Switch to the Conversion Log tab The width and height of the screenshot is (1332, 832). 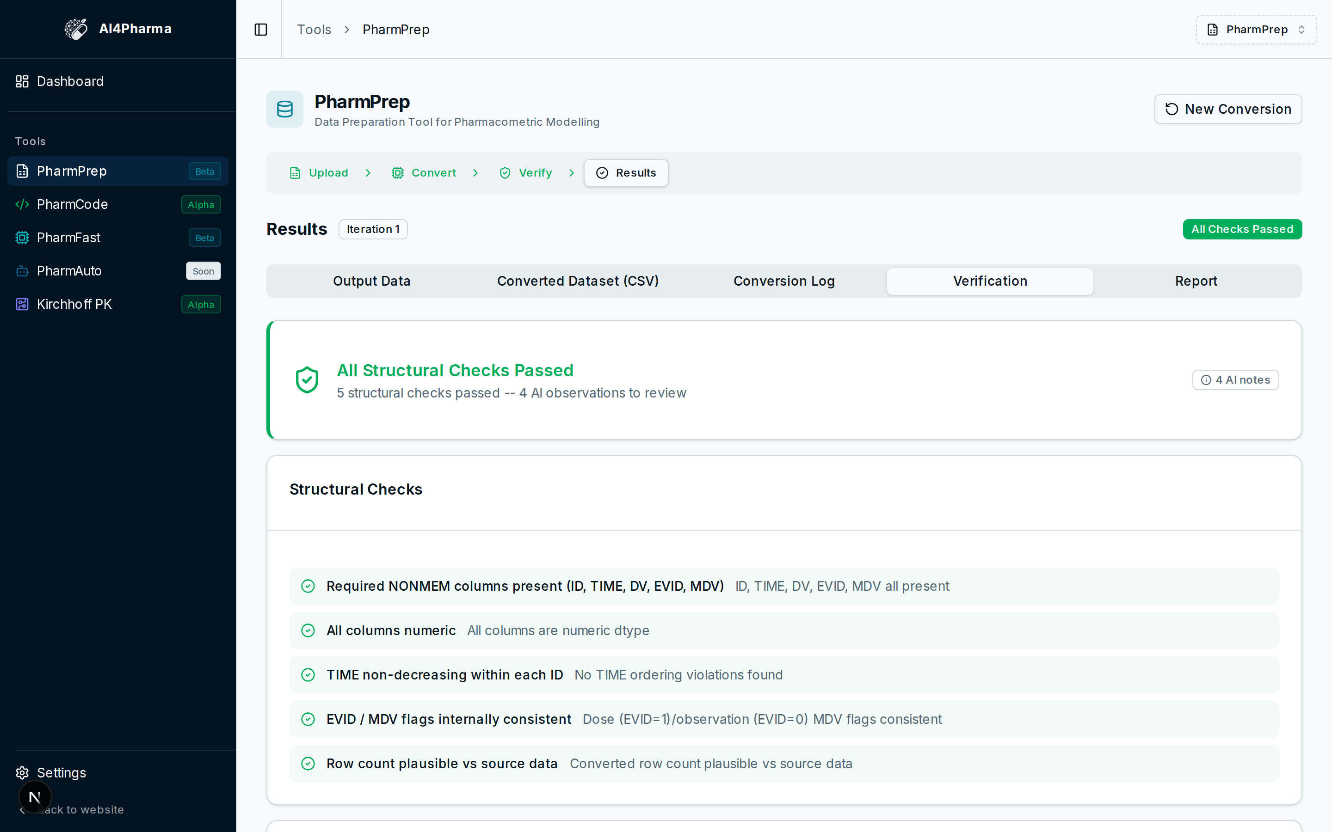pyautogui.click(x=784, y=281)
